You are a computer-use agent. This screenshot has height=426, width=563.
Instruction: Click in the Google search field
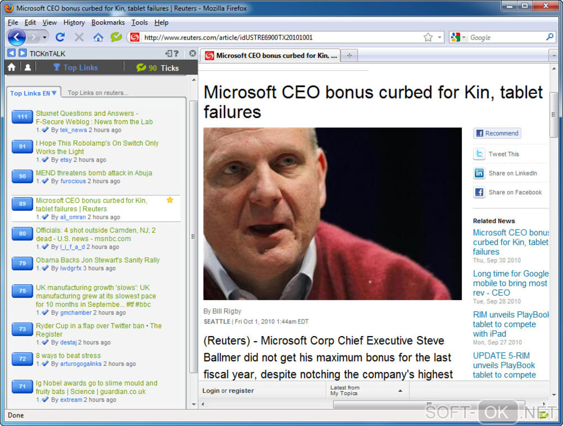(x=506, y=38)
